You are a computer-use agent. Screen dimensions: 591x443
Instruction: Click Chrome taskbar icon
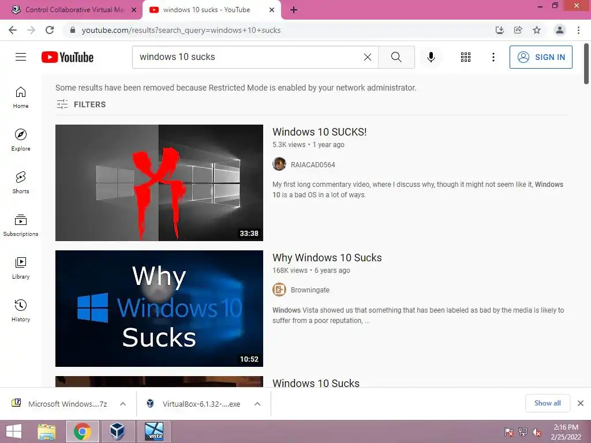point(83,431)
